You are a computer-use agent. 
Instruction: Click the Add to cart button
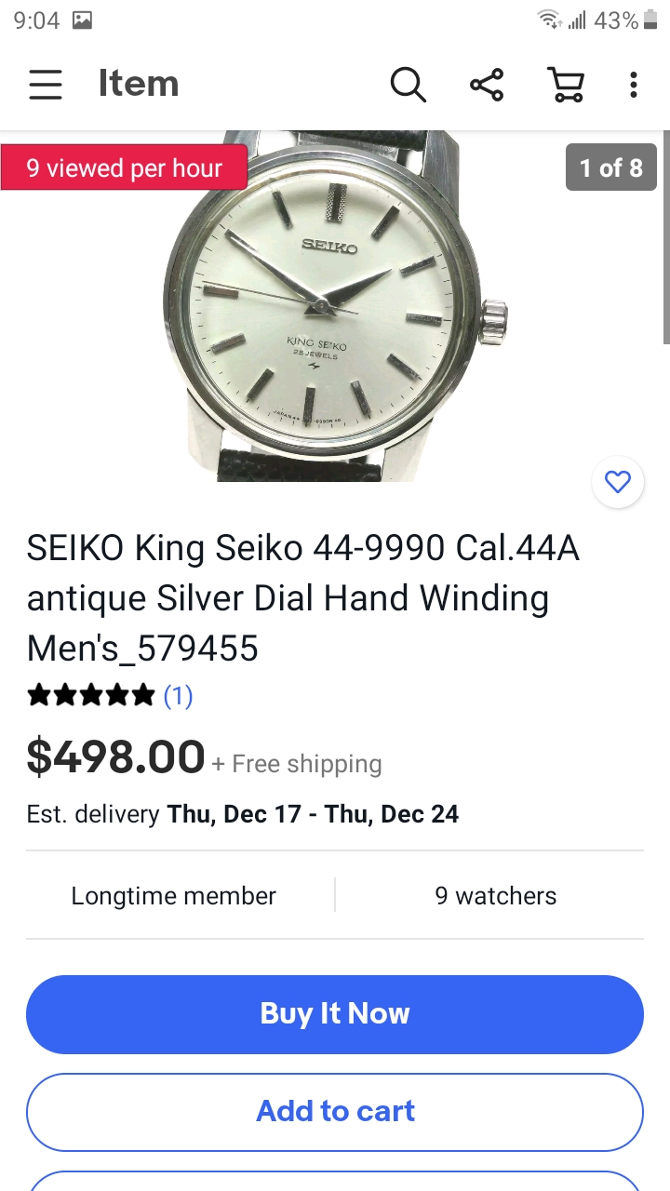[x=335, y=1112]
